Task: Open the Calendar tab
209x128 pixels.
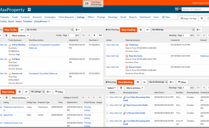Action: (x=5, y=17)
